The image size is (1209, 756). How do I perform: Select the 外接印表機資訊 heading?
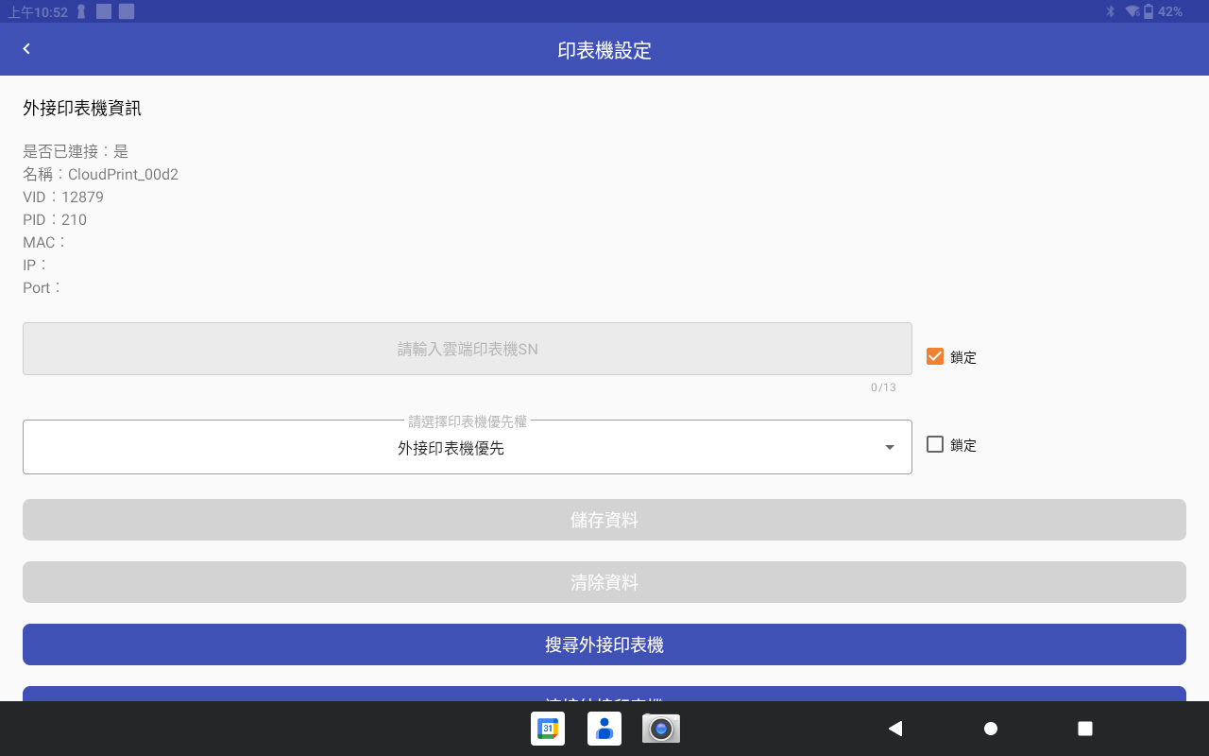pyautogui.click(x=82, y=108)
